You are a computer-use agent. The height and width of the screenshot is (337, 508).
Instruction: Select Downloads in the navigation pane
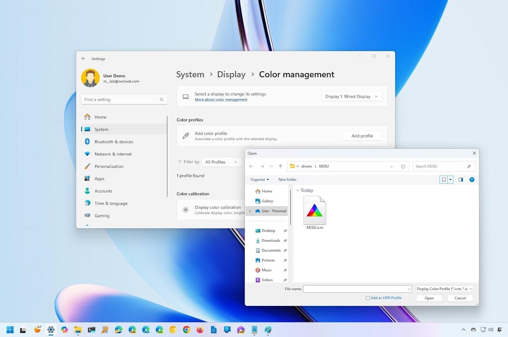point(271,241)
